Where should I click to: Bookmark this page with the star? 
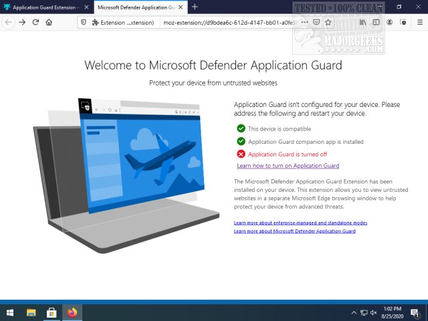tap(328, 22)
